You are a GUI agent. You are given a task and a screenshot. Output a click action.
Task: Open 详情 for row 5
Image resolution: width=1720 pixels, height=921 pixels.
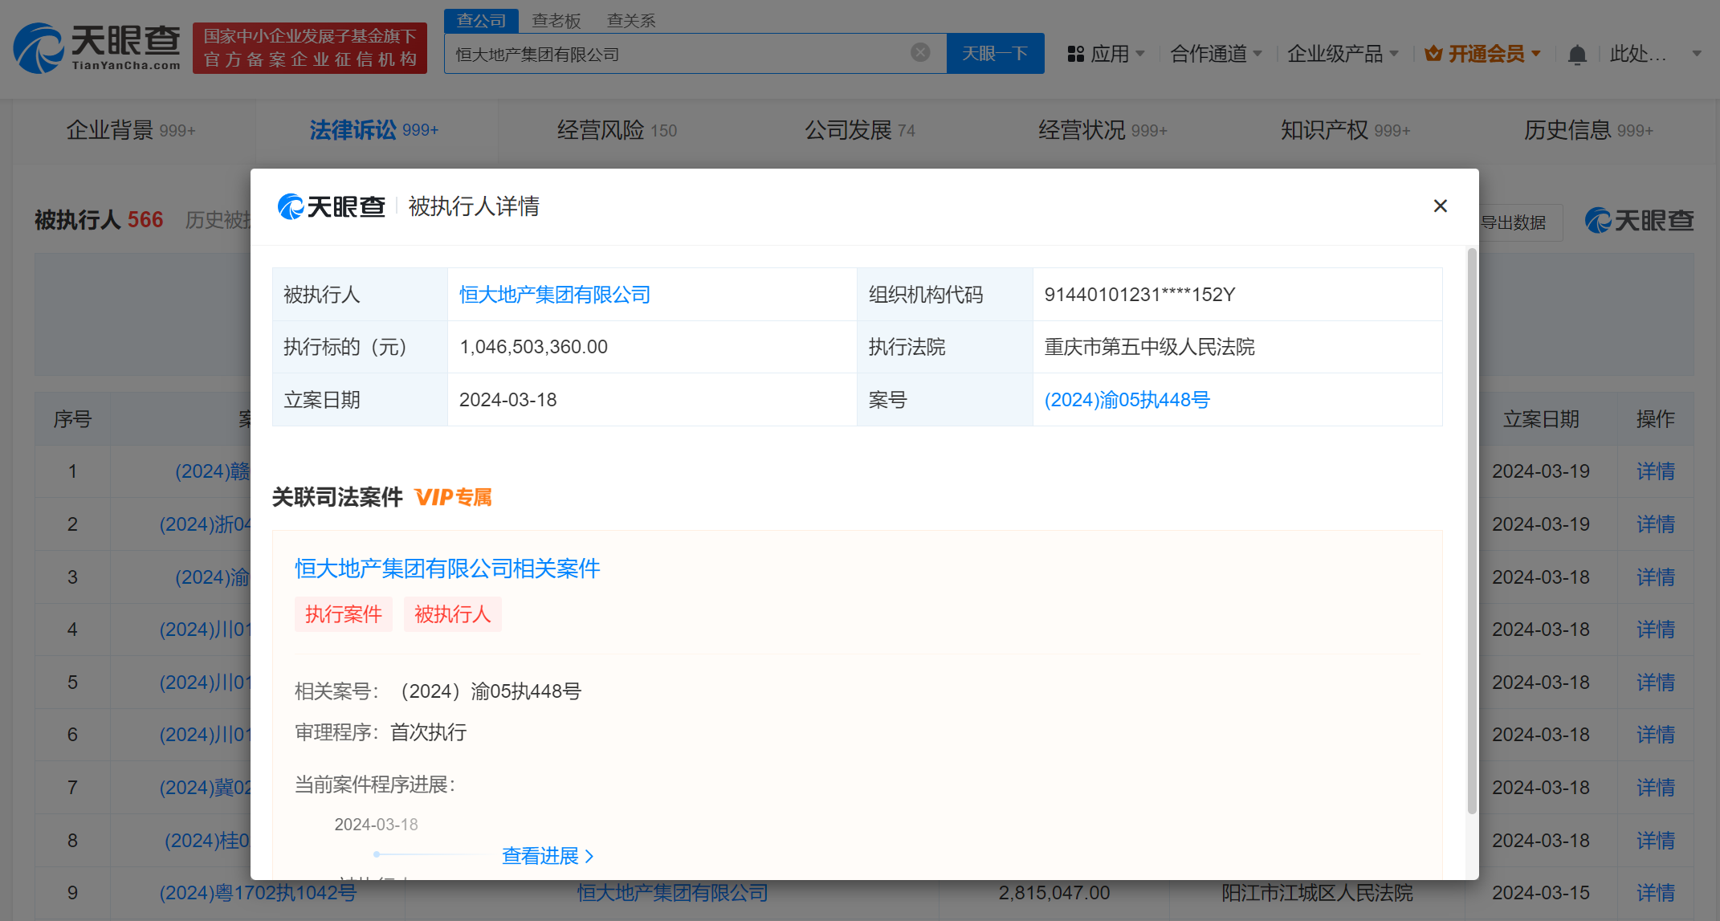point(1656,683)
